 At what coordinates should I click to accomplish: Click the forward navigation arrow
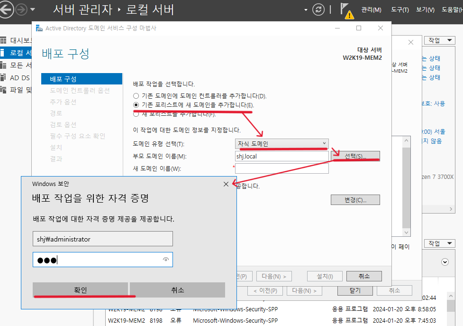coord(21,10)
